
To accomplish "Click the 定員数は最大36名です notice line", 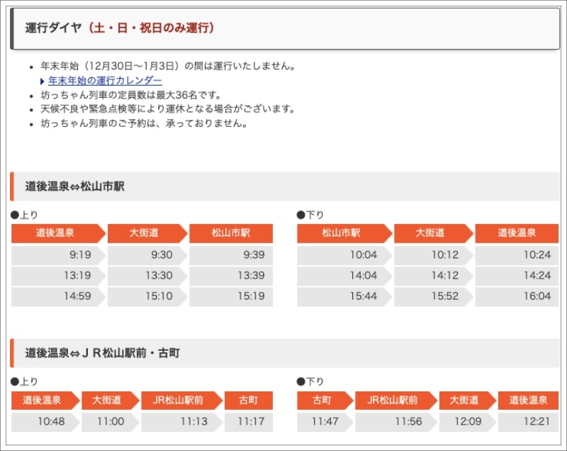I will [x=131, y=95].
